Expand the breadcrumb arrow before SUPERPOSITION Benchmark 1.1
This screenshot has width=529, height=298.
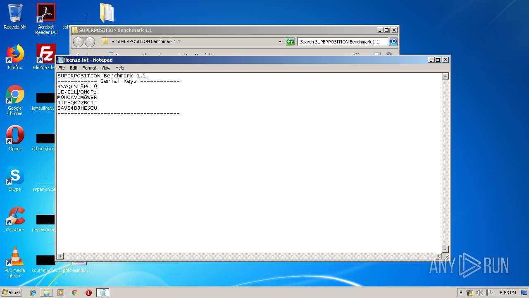tap(113, 41)
